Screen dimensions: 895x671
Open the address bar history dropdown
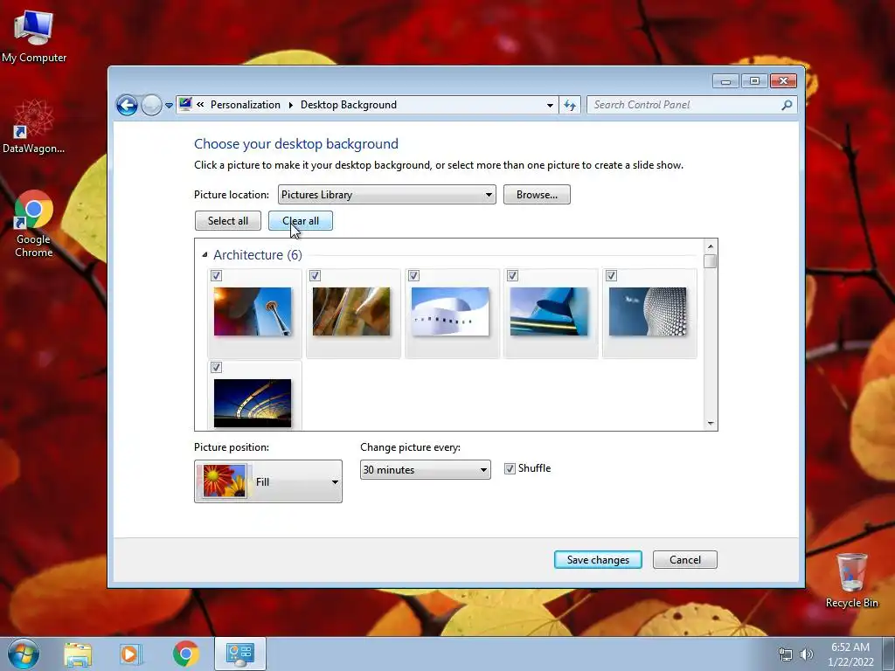[550, 105]
